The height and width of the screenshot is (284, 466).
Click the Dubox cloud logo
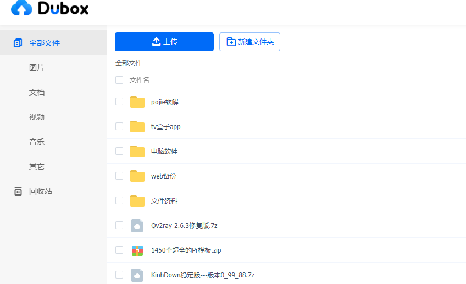point(21,8)
